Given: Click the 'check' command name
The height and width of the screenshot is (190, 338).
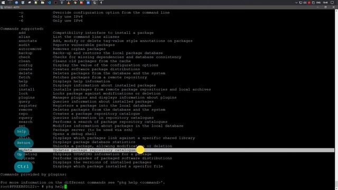Looking at the screenshot, I should pos(24,57).
